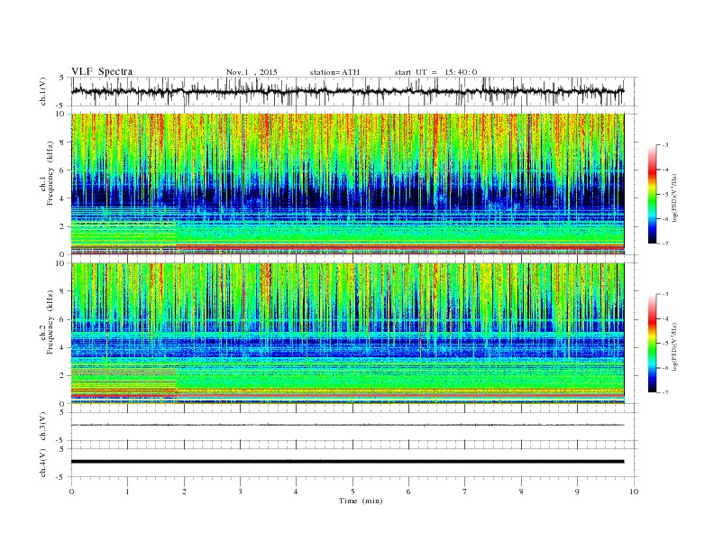Select the ch.2 colorbar log(PSD) label
Screen dimensions: 714x552
675,346
